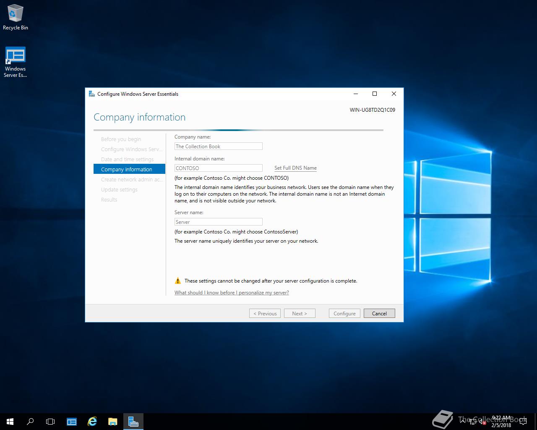Select 'Update settings' step
The height and width of the screenshot is (430, 537).
pos(129,189)
